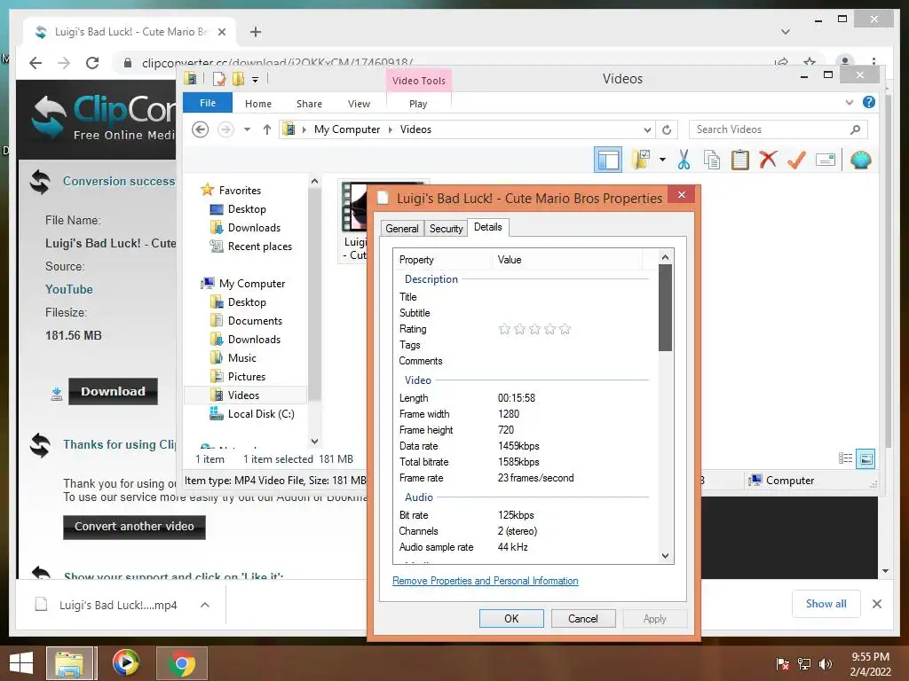Go back in the Chrome browser

coord(36,63)
